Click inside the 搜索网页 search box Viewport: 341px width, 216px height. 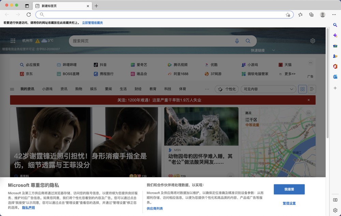[136, 41]
